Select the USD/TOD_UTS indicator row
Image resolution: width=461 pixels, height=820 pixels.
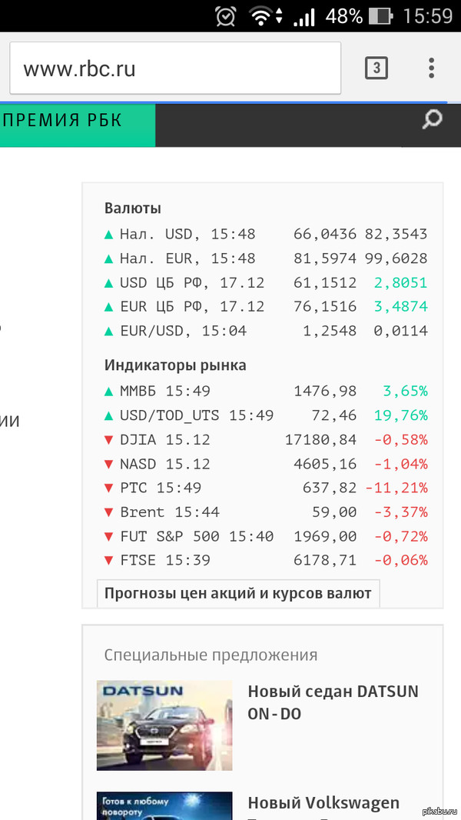click(265, 415)
